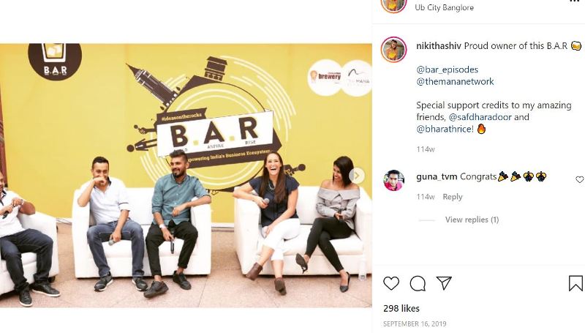The image size is (585, 333).
Task: Visit the @safdharadoor mention
Action: click(480, 117)
